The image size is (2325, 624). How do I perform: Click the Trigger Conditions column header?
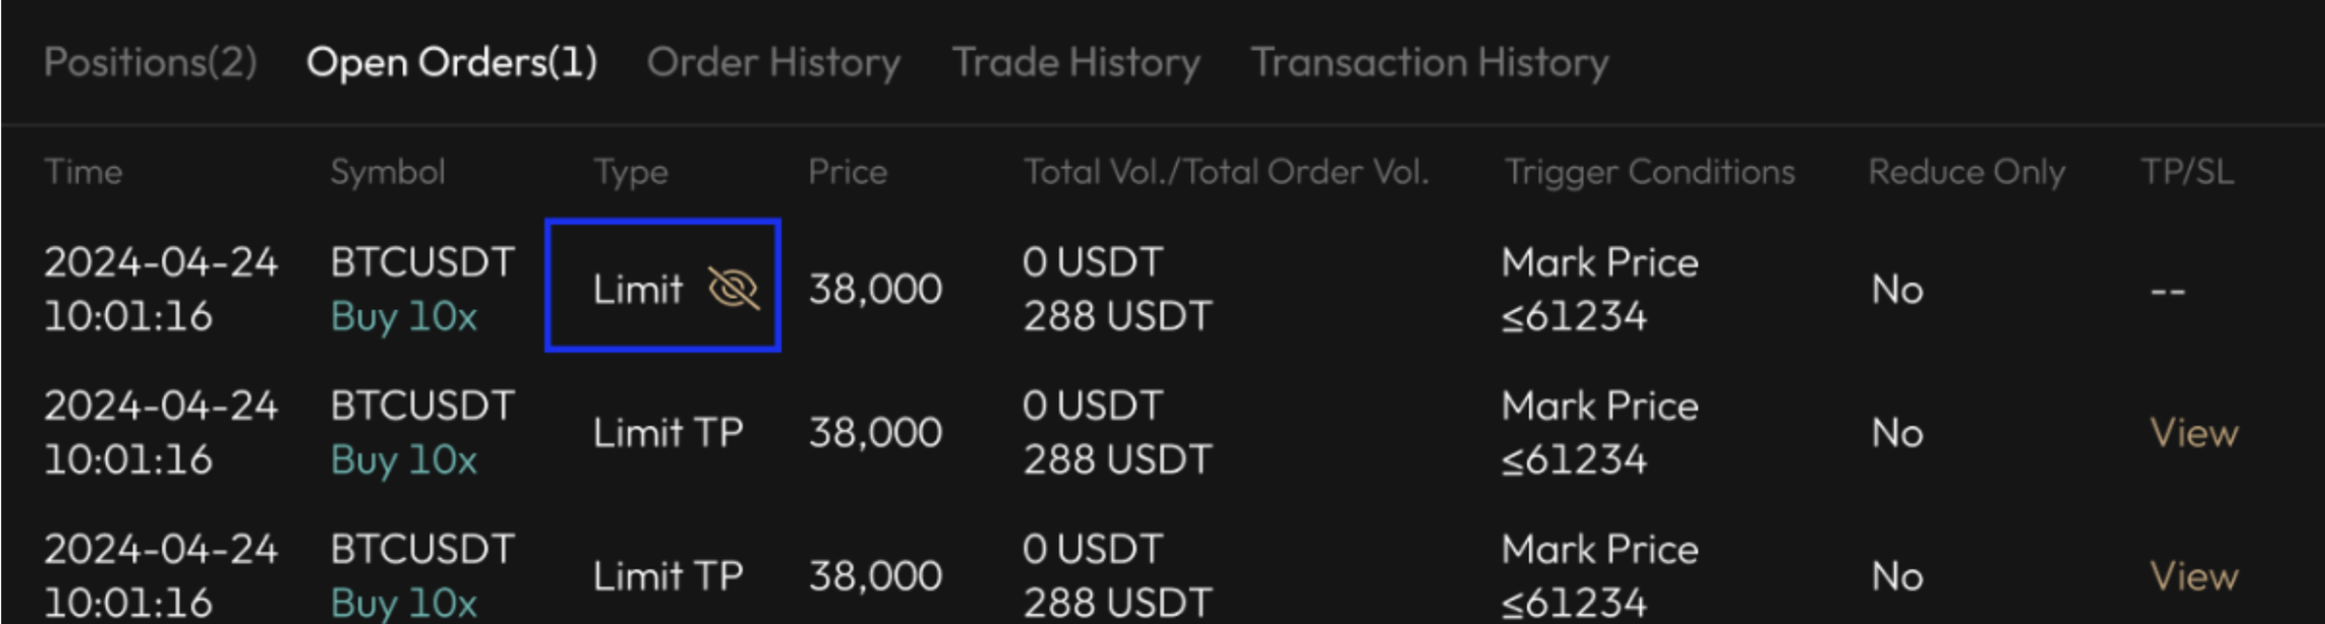click(1650, 172)
